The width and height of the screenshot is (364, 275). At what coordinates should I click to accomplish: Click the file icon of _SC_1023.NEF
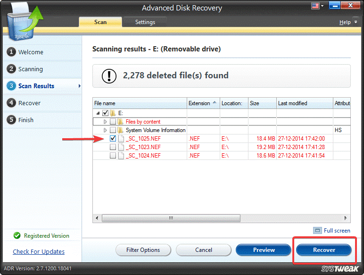coord(121,147)
